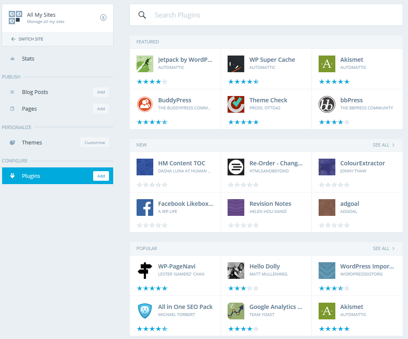408x339 pixels.
Task: Open the Re-Order plugin icon
Action: click(236, 167)
